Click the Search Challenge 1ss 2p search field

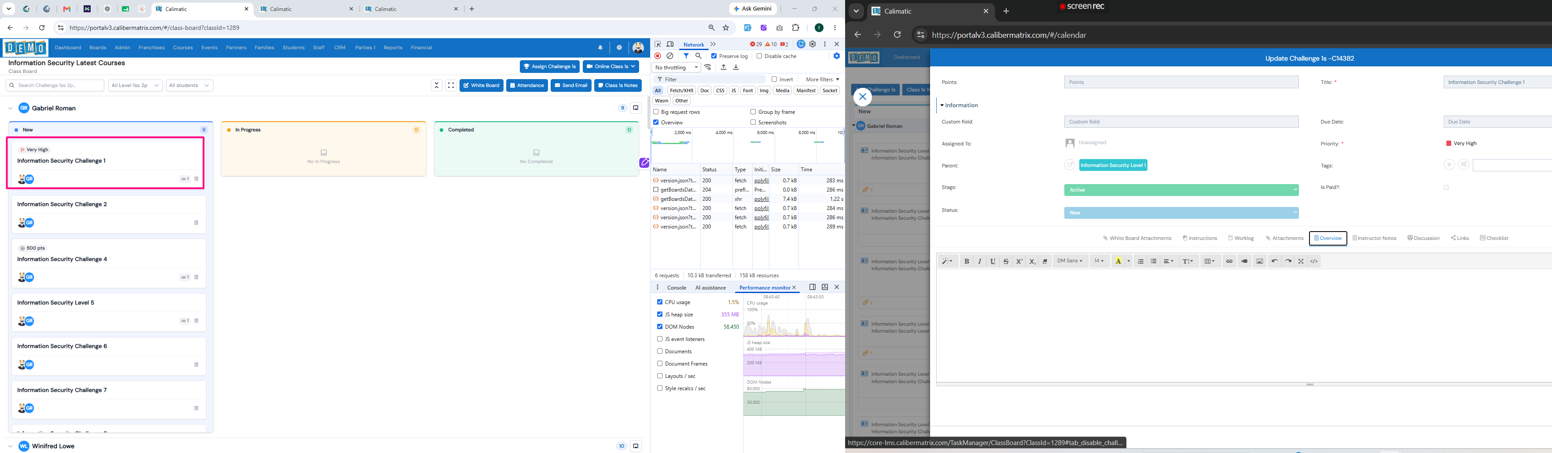click(x=55, y=85)
